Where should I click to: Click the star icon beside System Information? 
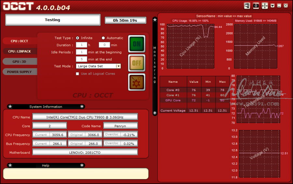(10, 106)
